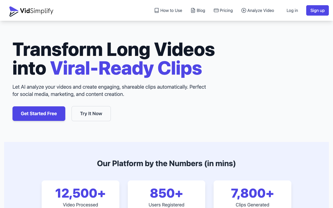This screenshot has width=333, height=208.
Task: Select Analyze Video in the navigation
Action: (260, 10)
